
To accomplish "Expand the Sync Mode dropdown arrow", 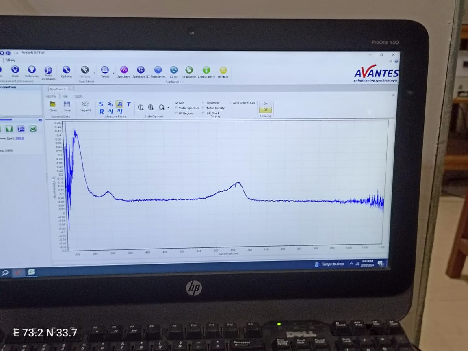I will point(95,73).
